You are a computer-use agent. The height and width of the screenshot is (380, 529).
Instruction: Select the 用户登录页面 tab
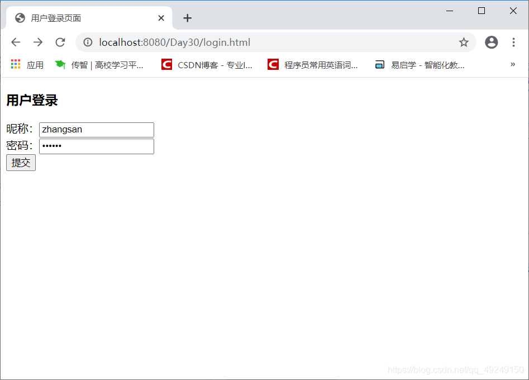89,18
